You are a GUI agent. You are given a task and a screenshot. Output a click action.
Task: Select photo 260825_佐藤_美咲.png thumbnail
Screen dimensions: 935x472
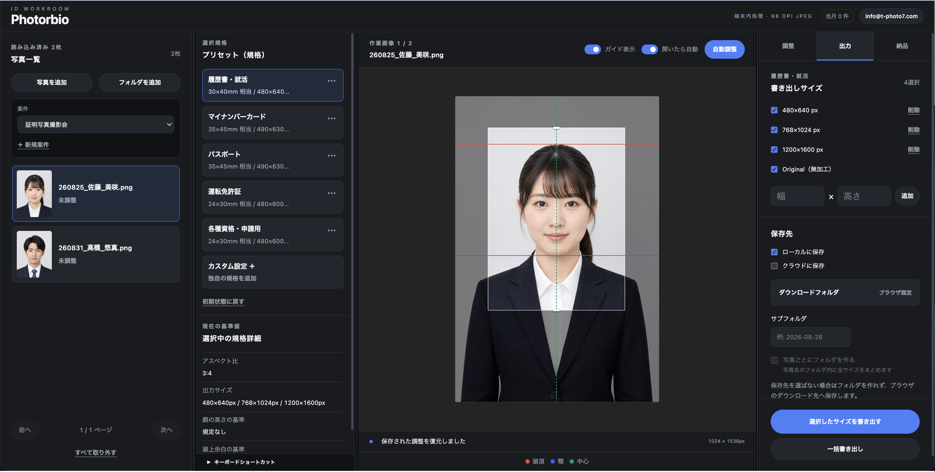pos(34,194)
